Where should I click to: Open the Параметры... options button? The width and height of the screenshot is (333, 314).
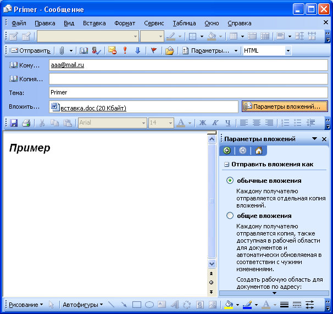(206, 51)
